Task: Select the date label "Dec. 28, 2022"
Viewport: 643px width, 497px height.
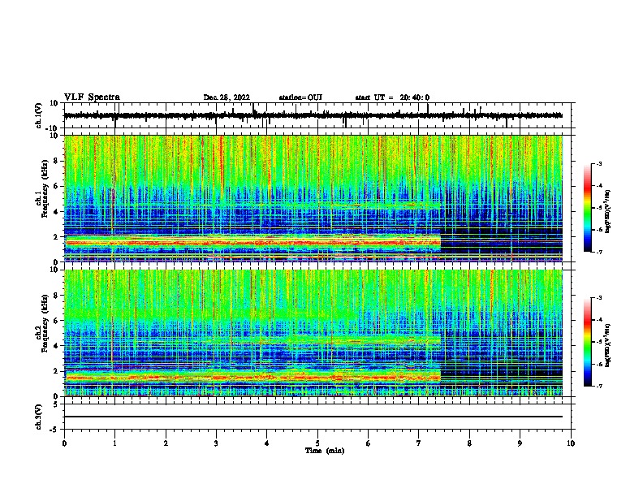Action: click(227, 97)
